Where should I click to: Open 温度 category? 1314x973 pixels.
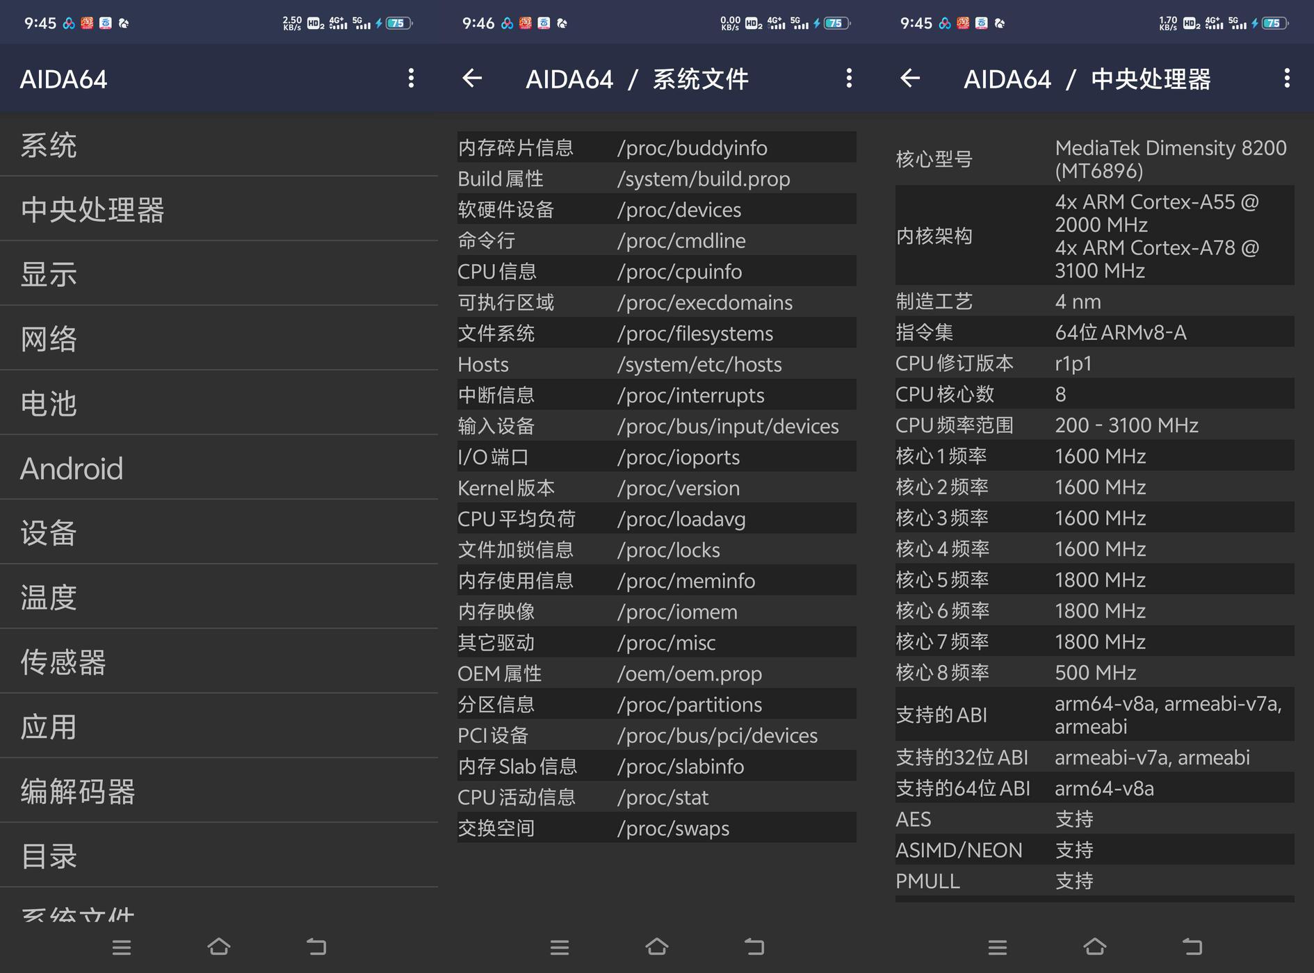[x=219, y=597]
